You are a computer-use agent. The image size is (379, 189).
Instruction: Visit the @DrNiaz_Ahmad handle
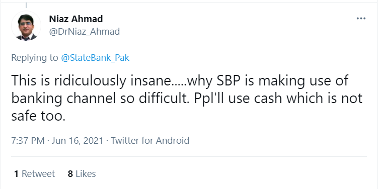[85, 32]
